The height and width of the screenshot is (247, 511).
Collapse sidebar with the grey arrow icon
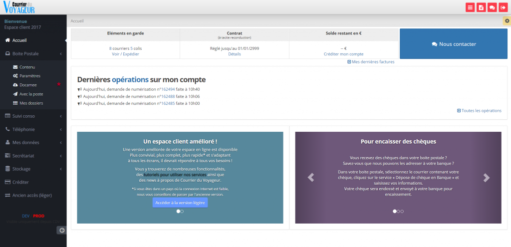[61, 230]
